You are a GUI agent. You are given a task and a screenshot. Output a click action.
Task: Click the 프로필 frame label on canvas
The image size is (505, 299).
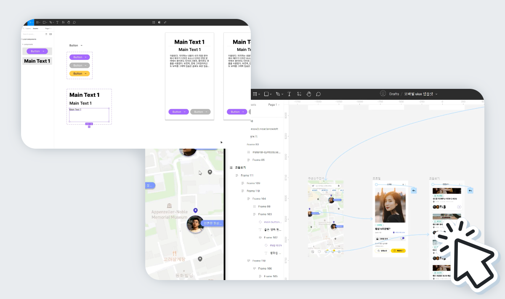point(376,179)
